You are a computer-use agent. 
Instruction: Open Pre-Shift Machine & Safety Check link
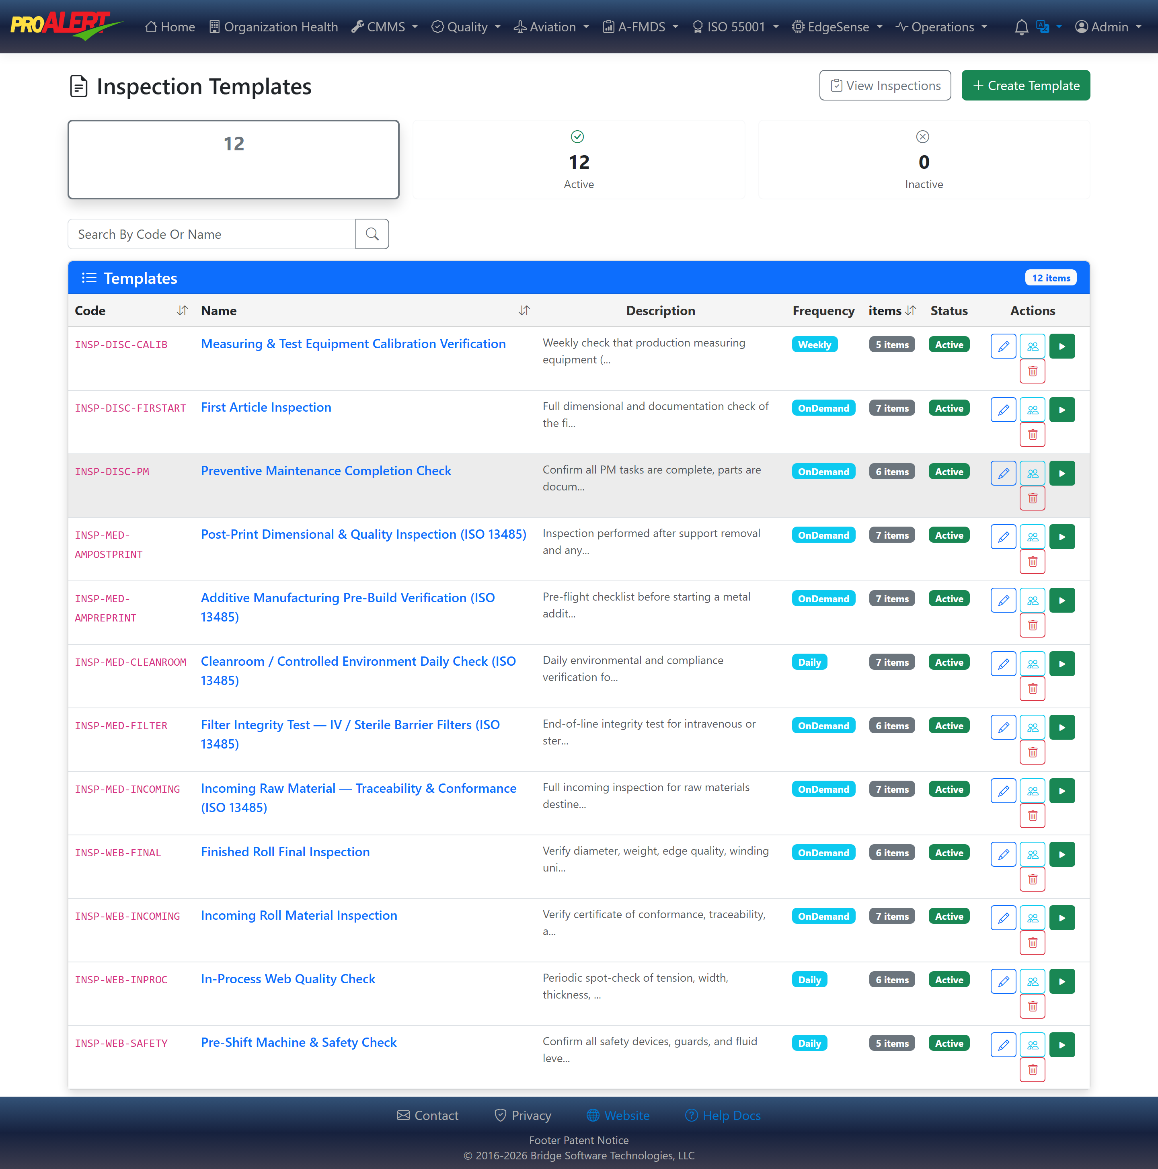[299, 1042]
